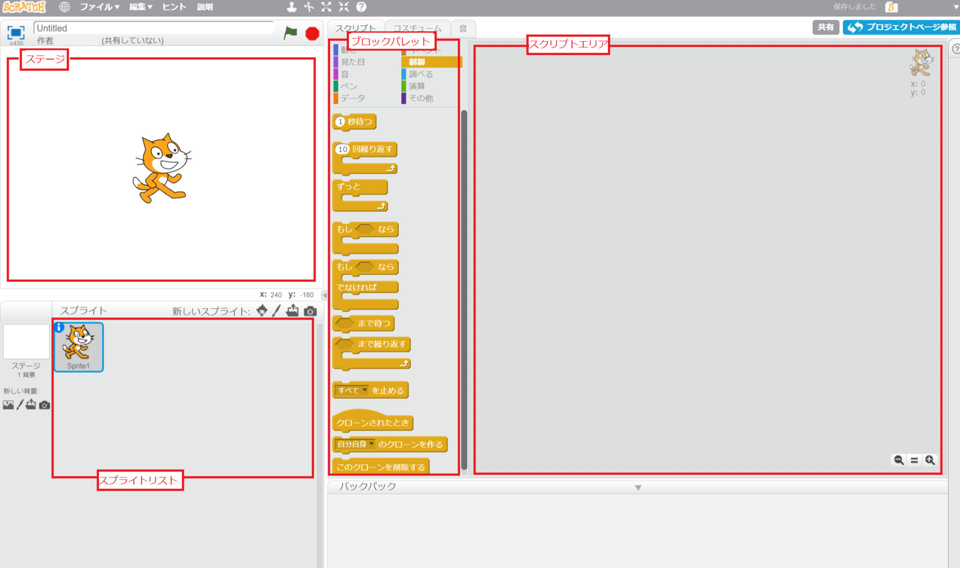Open the account dropdown arrow
This screenshot has width=960, height=568.
[956, 7]
